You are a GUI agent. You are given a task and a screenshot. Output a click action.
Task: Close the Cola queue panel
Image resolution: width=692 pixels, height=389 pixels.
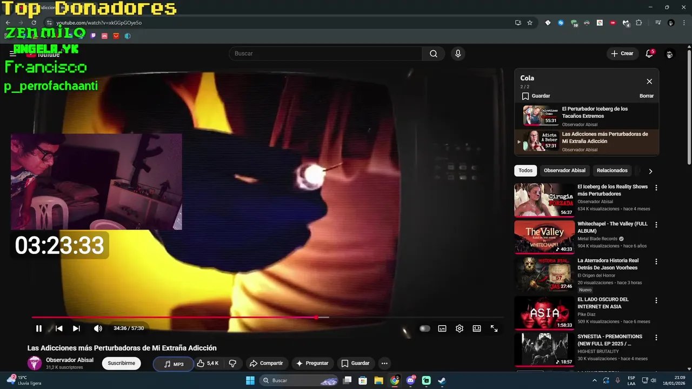pyautogui.click(x=649, y=82)
